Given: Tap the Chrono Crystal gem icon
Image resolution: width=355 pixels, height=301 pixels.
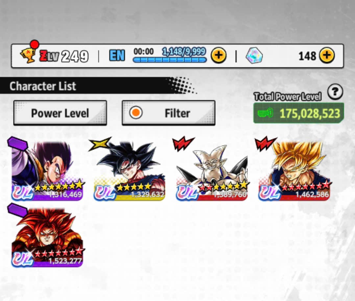Looking at the screenshot, I should 254,56.
